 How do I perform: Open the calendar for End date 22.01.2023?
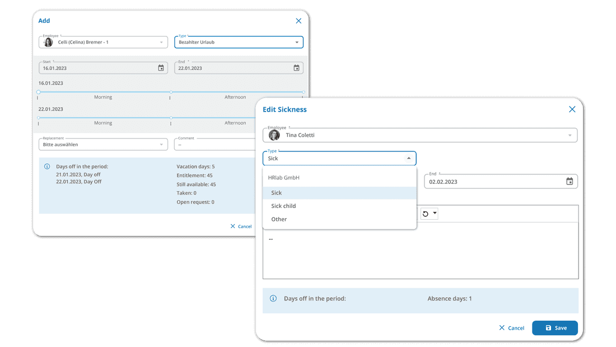[x=296, y=67]
